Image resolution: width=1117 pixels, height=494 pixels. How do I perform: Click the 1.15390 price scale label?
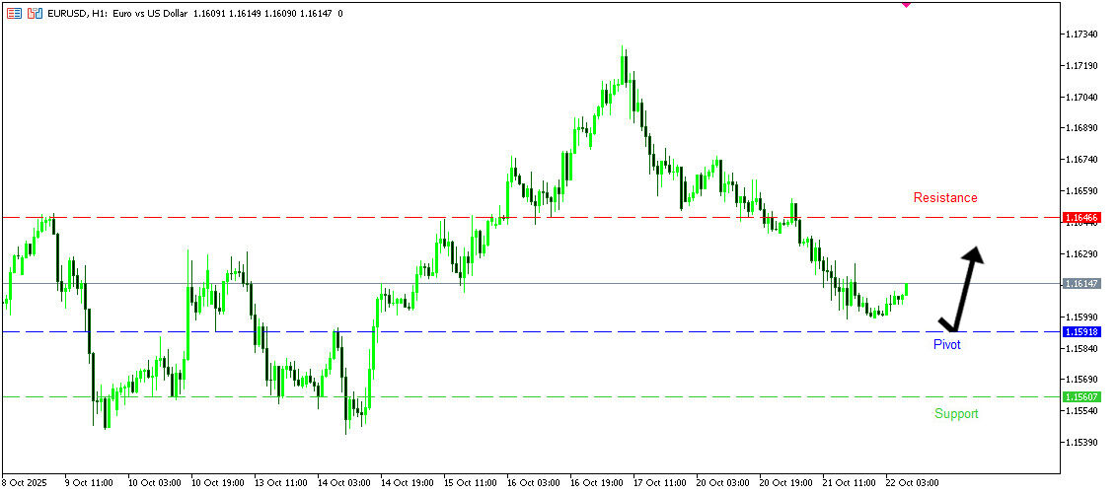coord(1083,442)
